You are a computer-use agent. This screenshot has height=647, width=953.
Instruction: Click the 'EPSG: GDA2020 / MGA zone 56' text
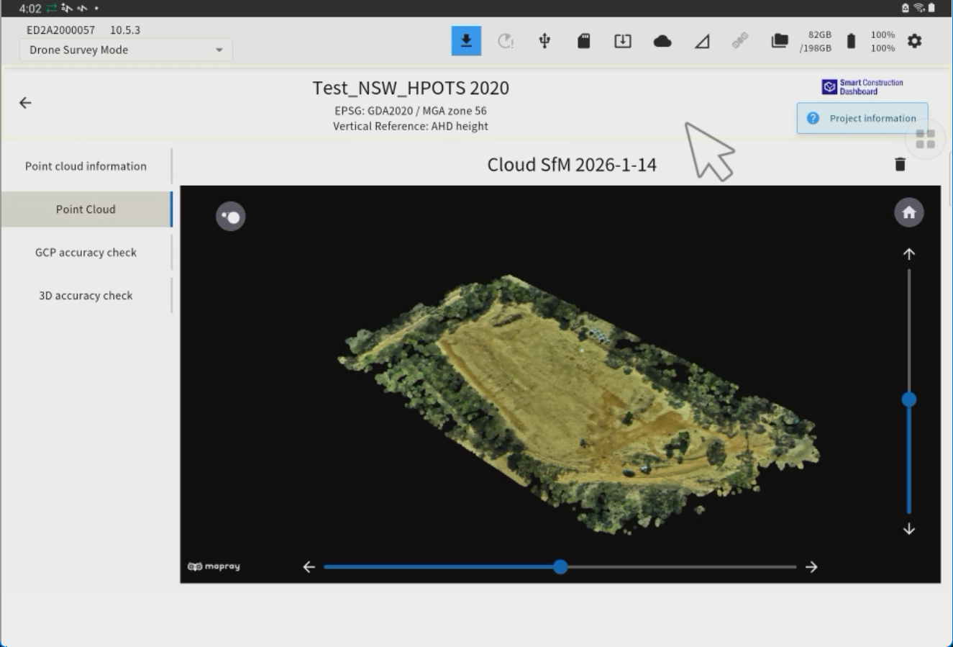pyautogui.click(x=411, y=111)
